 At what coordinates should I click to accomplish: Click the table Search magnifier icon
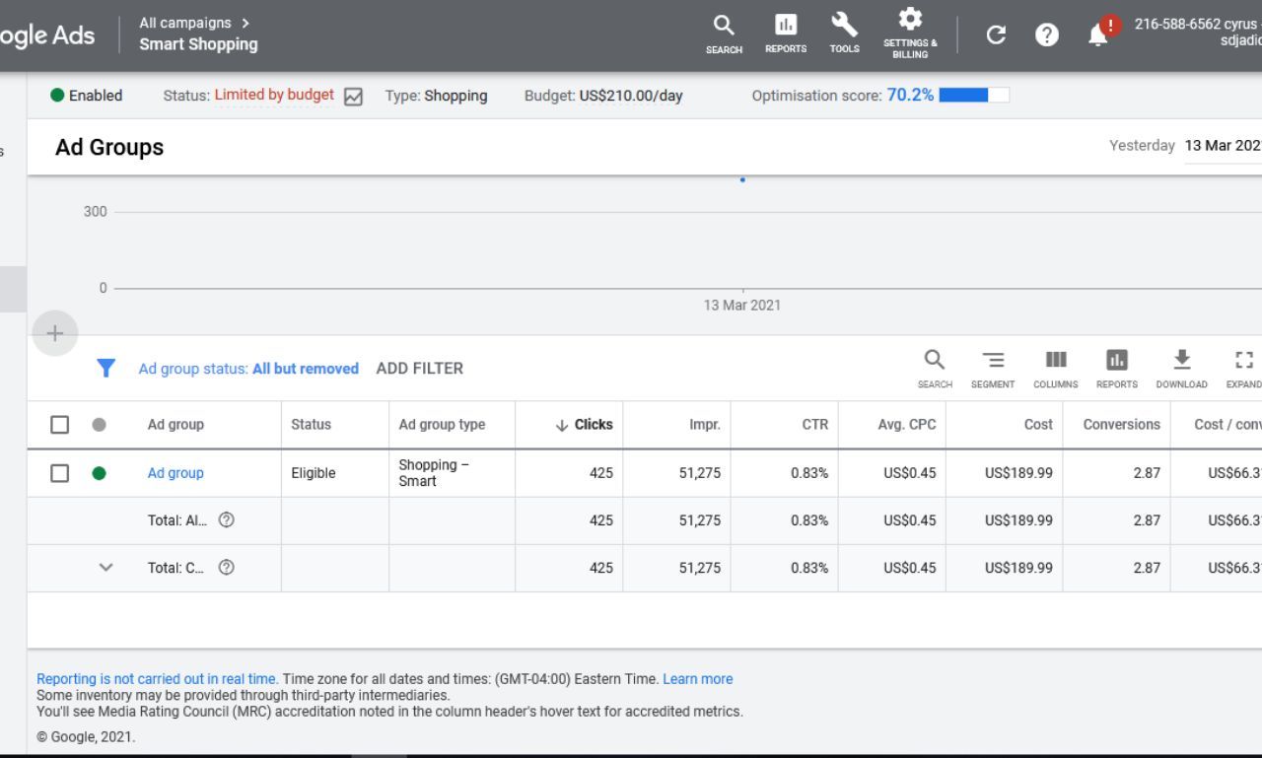click(x=935, y=369)
